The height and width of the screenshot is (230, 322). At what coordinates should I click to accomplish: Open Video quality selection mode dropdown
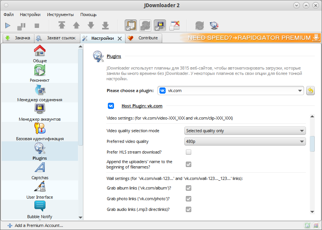coord(245,131)
